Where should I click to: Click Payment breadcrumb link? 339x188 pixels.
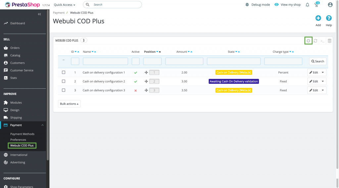tap(59, 13)
